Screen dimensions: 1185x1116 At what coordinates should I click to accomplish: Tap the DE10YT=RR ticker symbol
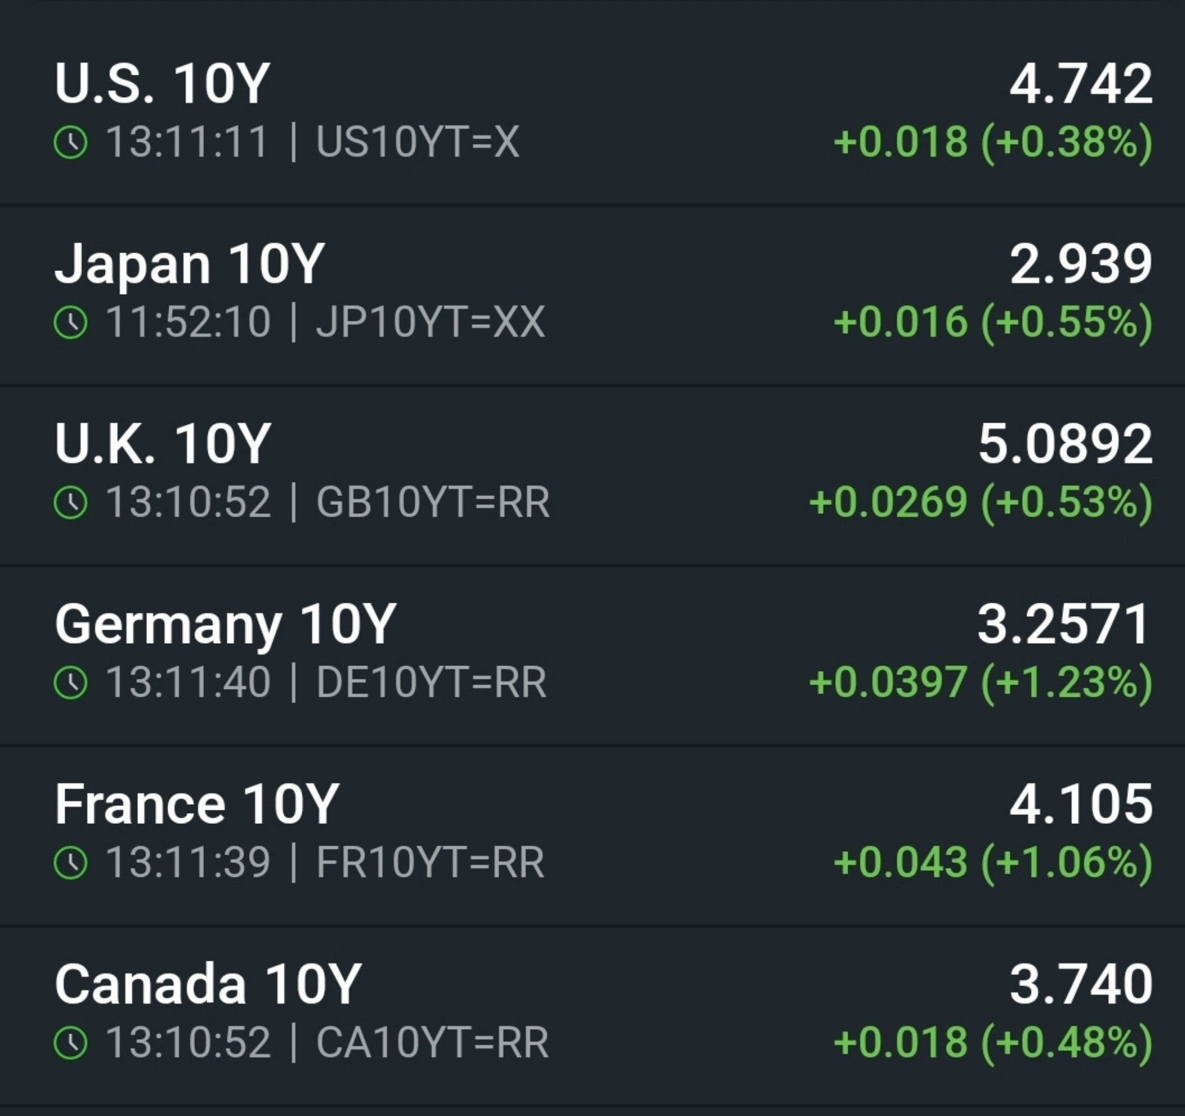[x=431, y=683]
